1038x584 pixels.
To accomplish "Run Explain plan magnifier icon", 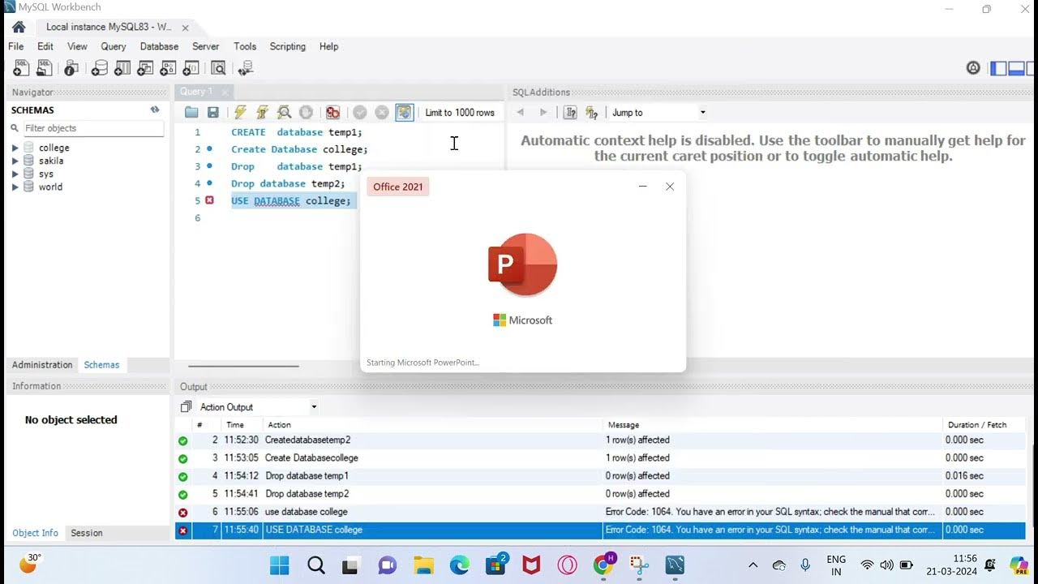I will [x=284, y=113].
